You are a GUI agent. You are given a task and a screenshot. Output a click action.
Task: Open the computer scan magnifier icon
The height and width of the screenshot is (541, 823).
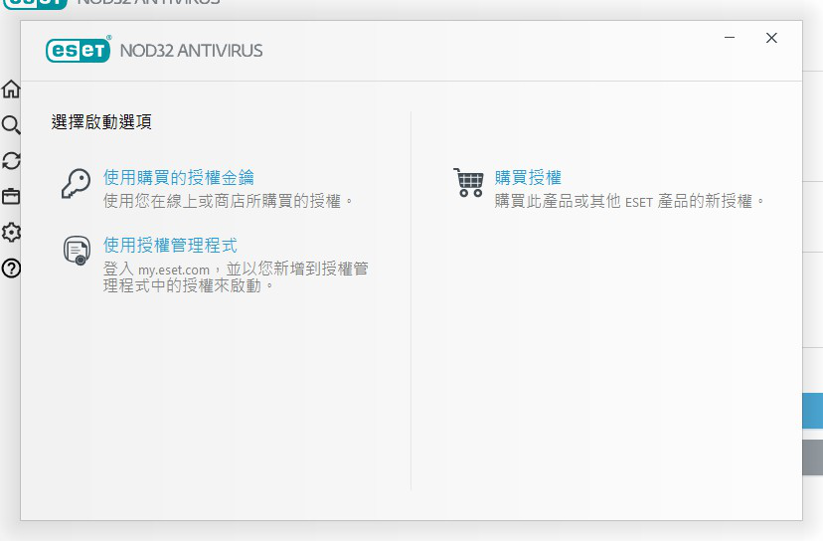coord(11,125)
